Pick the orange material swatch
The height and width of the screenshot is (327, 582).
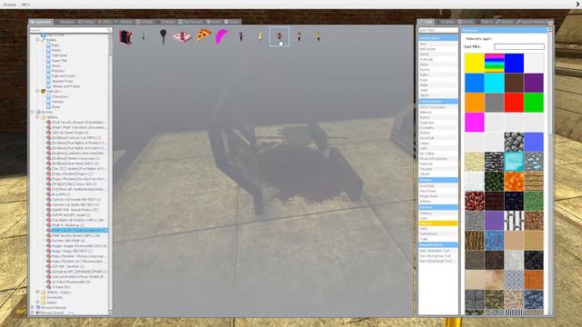(x=475, y=103)
